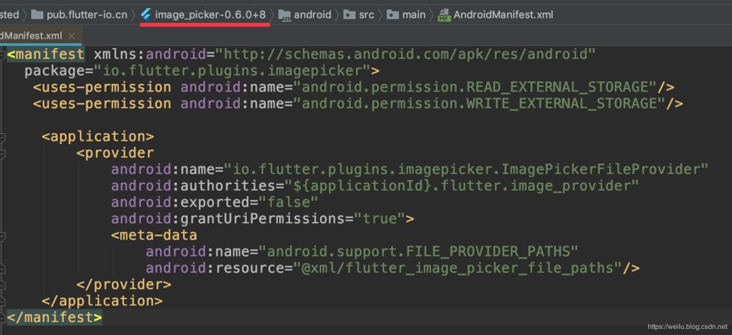Click the opening application tag

click(x=98, y=137)
